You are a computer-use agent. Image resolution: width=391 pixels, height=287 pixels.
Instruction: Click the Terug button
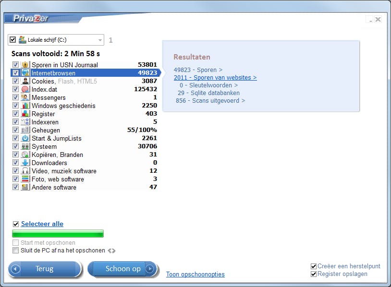(45, 269)
